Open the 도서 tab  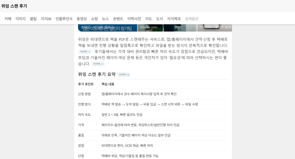[x=159, y=19]
